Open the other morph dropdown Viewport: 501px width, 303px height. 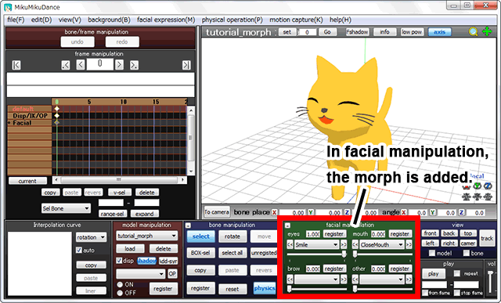pyautogui.click(x=382, y=280)
